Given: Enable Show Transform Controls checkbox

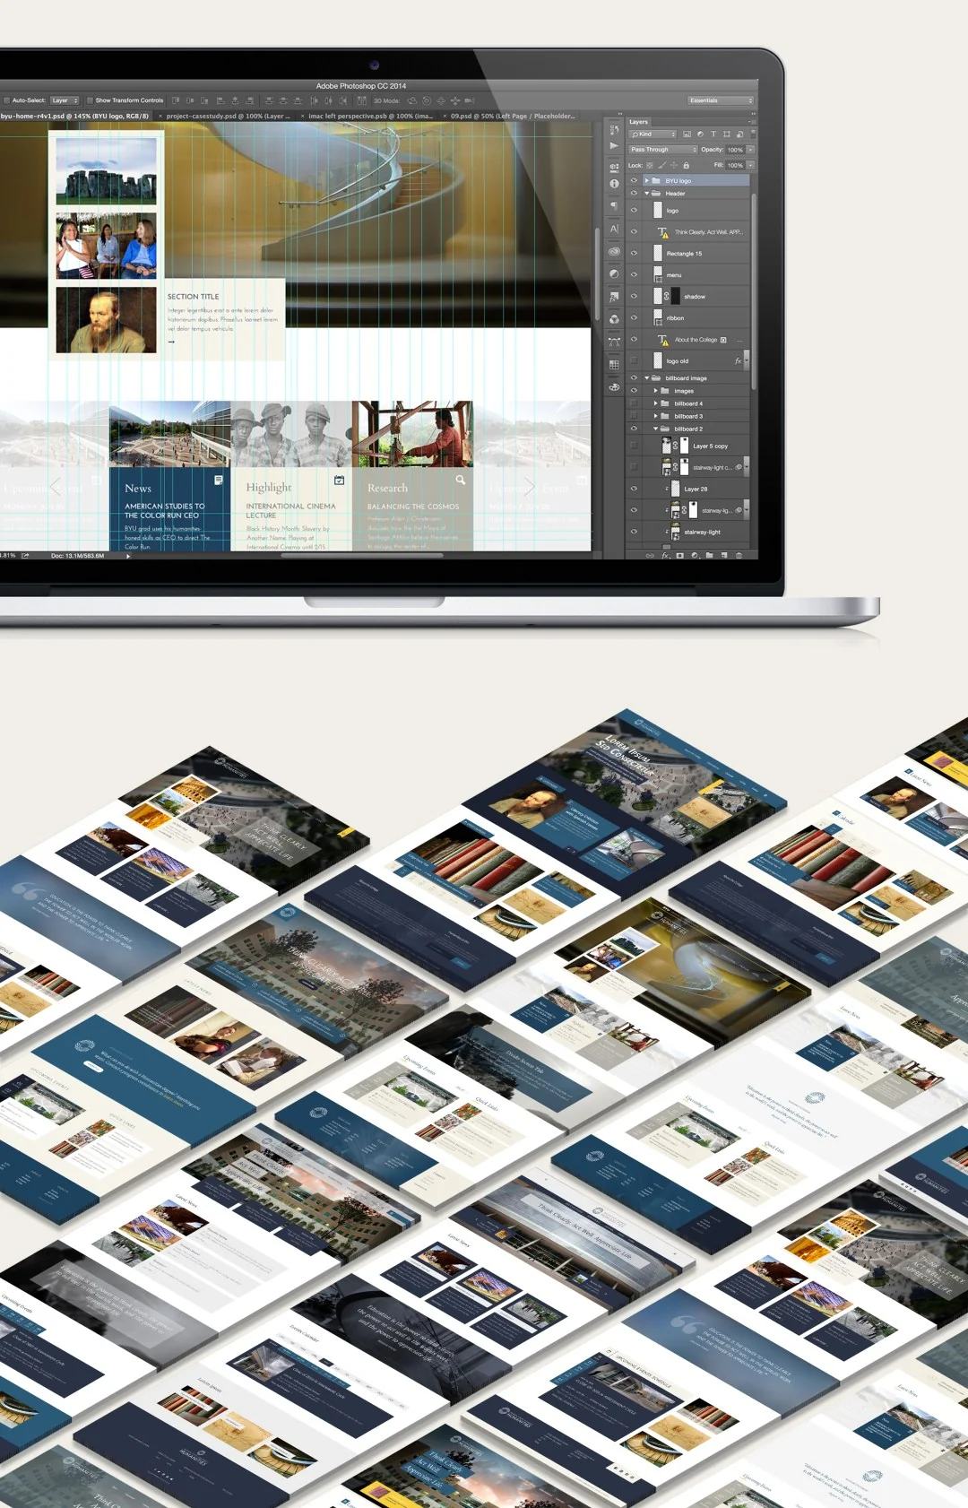Looking at the screenshot, I should point(90,100).
